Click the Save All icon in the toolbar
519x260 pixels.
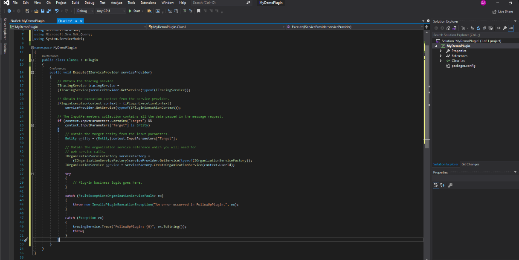[49, 12]
